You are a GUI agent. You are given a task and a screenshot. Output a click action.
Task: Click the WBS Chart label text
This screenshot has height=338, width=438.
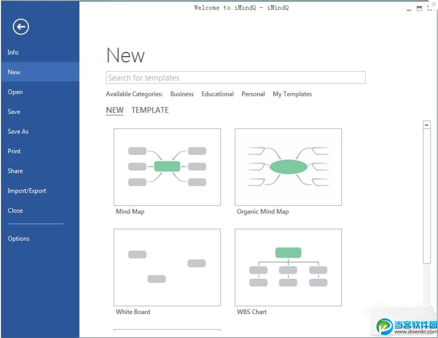point(252,312)
